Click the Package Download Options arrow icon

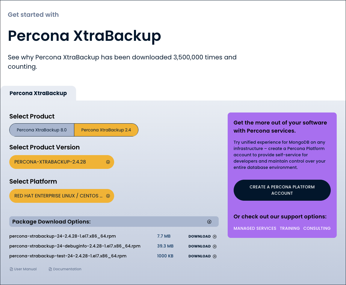pyautogui.click(x=209, y=222)
